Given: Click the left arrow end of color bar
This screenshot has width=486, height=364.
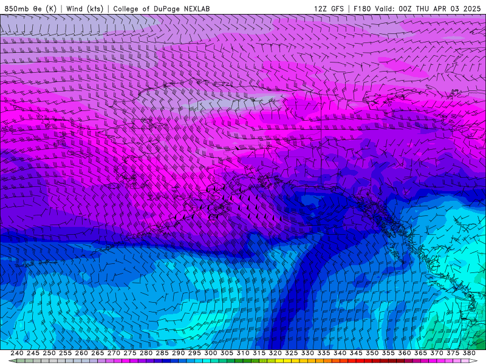Looking at the screenshot, I should pyautogui.click(x=13, y=361).
